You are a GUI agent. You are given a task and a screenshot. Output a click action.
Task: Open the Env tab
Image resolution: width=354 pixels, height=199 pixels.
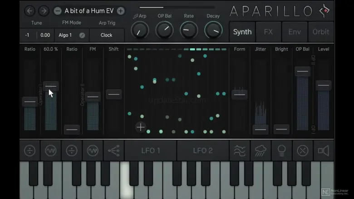point(295,32)
